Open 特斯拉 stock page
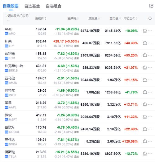The width and height of the screenshot is (155, 162). click(10, 152)
